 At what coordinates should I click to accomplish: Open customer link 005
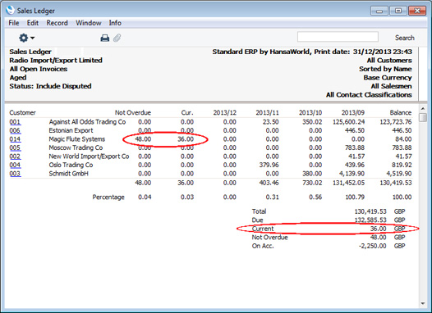[15, 147]
